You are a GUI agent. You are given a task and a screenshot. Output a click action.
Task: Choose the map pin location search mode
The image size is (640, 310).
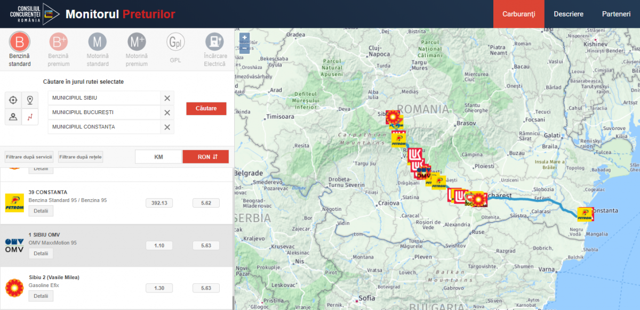pos(30,100)
